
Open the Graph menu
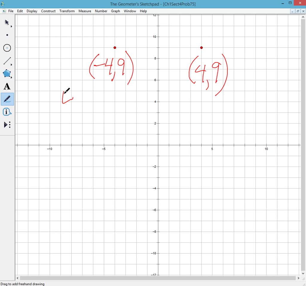point(115,11)
